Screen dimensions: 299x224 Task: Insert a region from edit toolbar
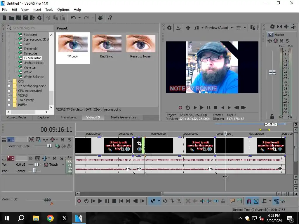click(239, 201)
